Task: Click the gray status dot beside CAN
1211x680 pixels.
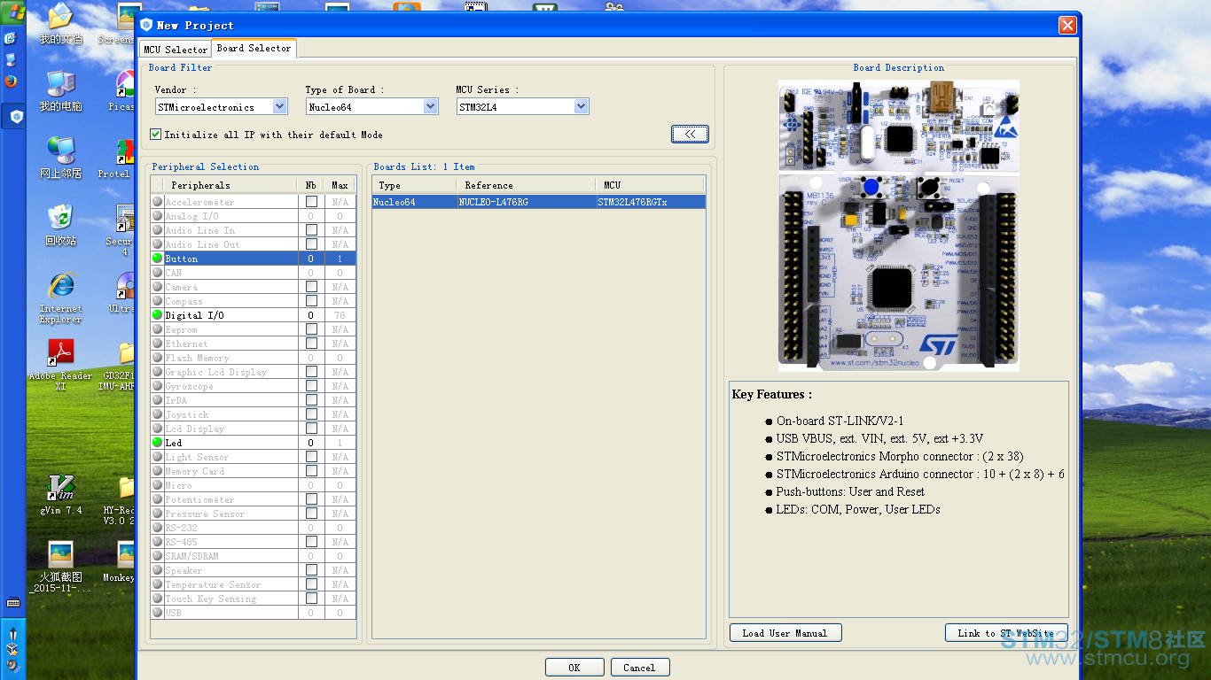Action: pos(157,273)
